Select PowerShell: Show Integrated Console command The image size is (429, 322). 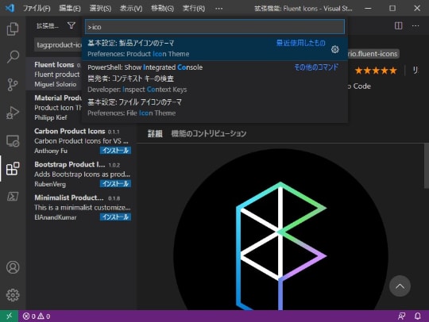214,67
